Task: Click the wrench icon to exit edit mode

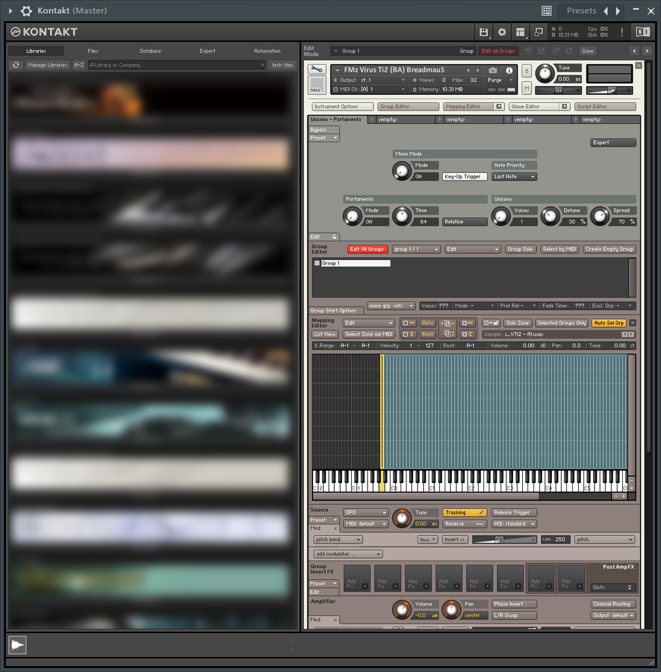Action: point(316,69)
